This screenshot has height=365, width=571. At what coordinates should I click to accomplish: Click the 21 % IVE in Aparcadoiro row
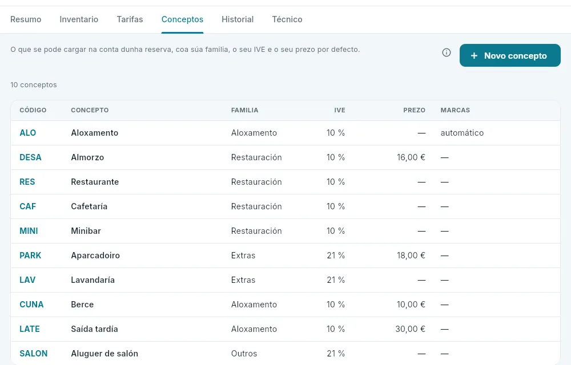click(x=336, y=255)
